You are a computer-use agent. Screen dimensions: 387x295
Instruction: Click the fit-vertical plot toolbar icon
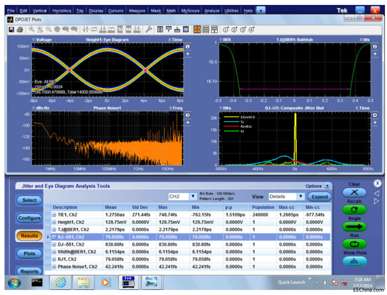[160, 29]
